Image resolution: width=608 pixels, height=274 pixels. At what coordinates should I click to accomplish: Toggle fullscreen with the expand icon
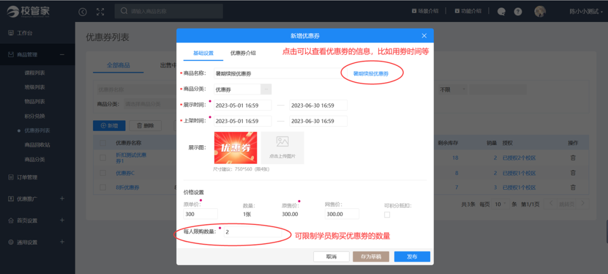[100, 11]
